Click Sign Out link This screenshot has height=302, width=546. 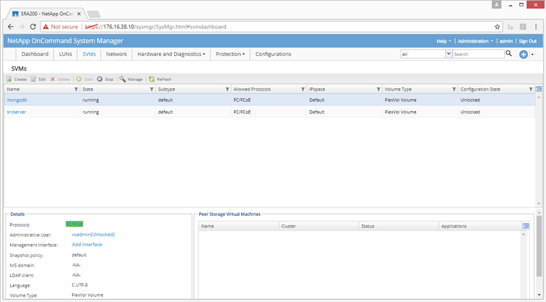tap(527, 41)
